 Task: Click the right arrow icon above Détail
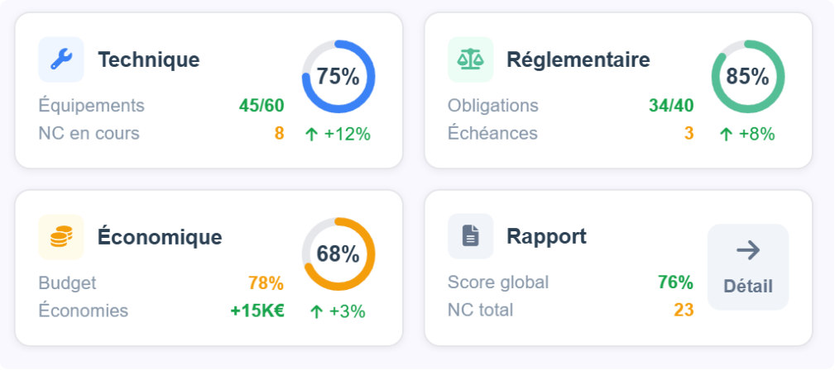747,250
